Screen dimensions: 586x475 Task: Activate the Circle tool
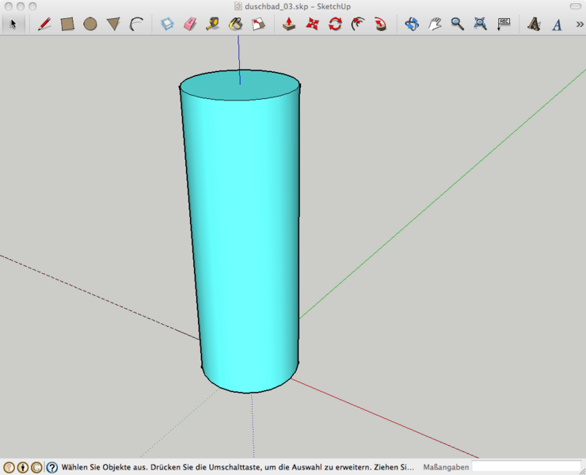[x=90, y=24]
